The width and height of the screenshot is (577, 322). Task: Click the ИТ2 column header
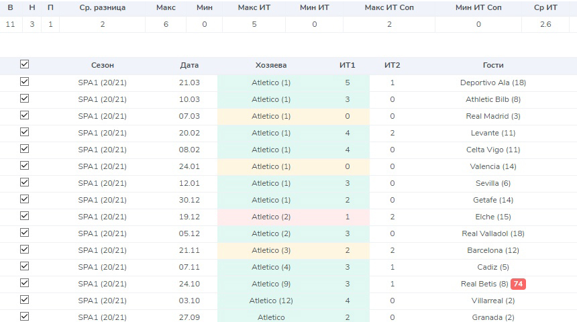pos(392,65)
